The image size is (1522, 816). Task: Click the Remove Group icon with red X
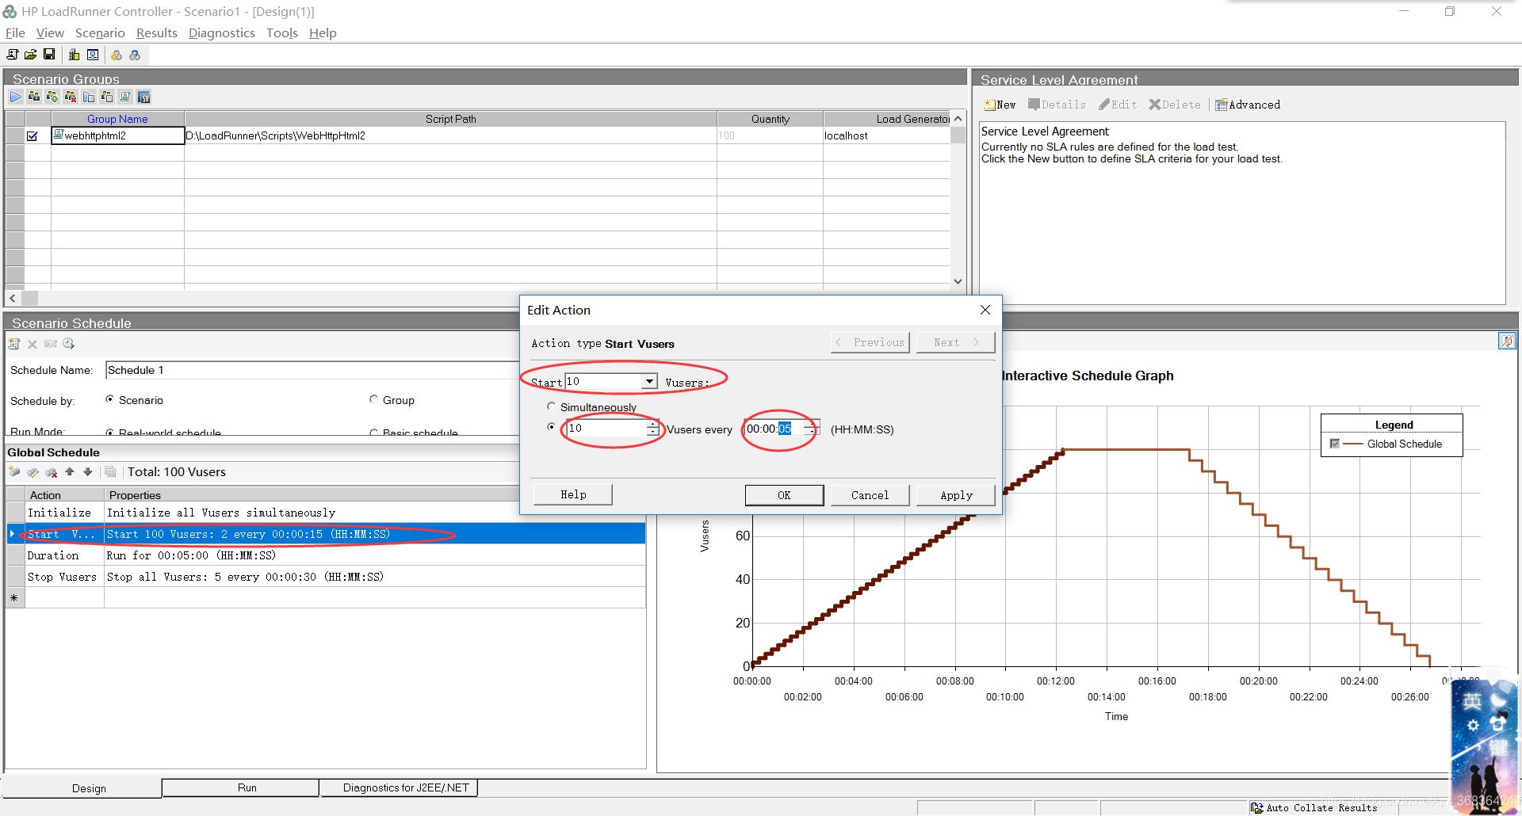click(x=71, y=97)
